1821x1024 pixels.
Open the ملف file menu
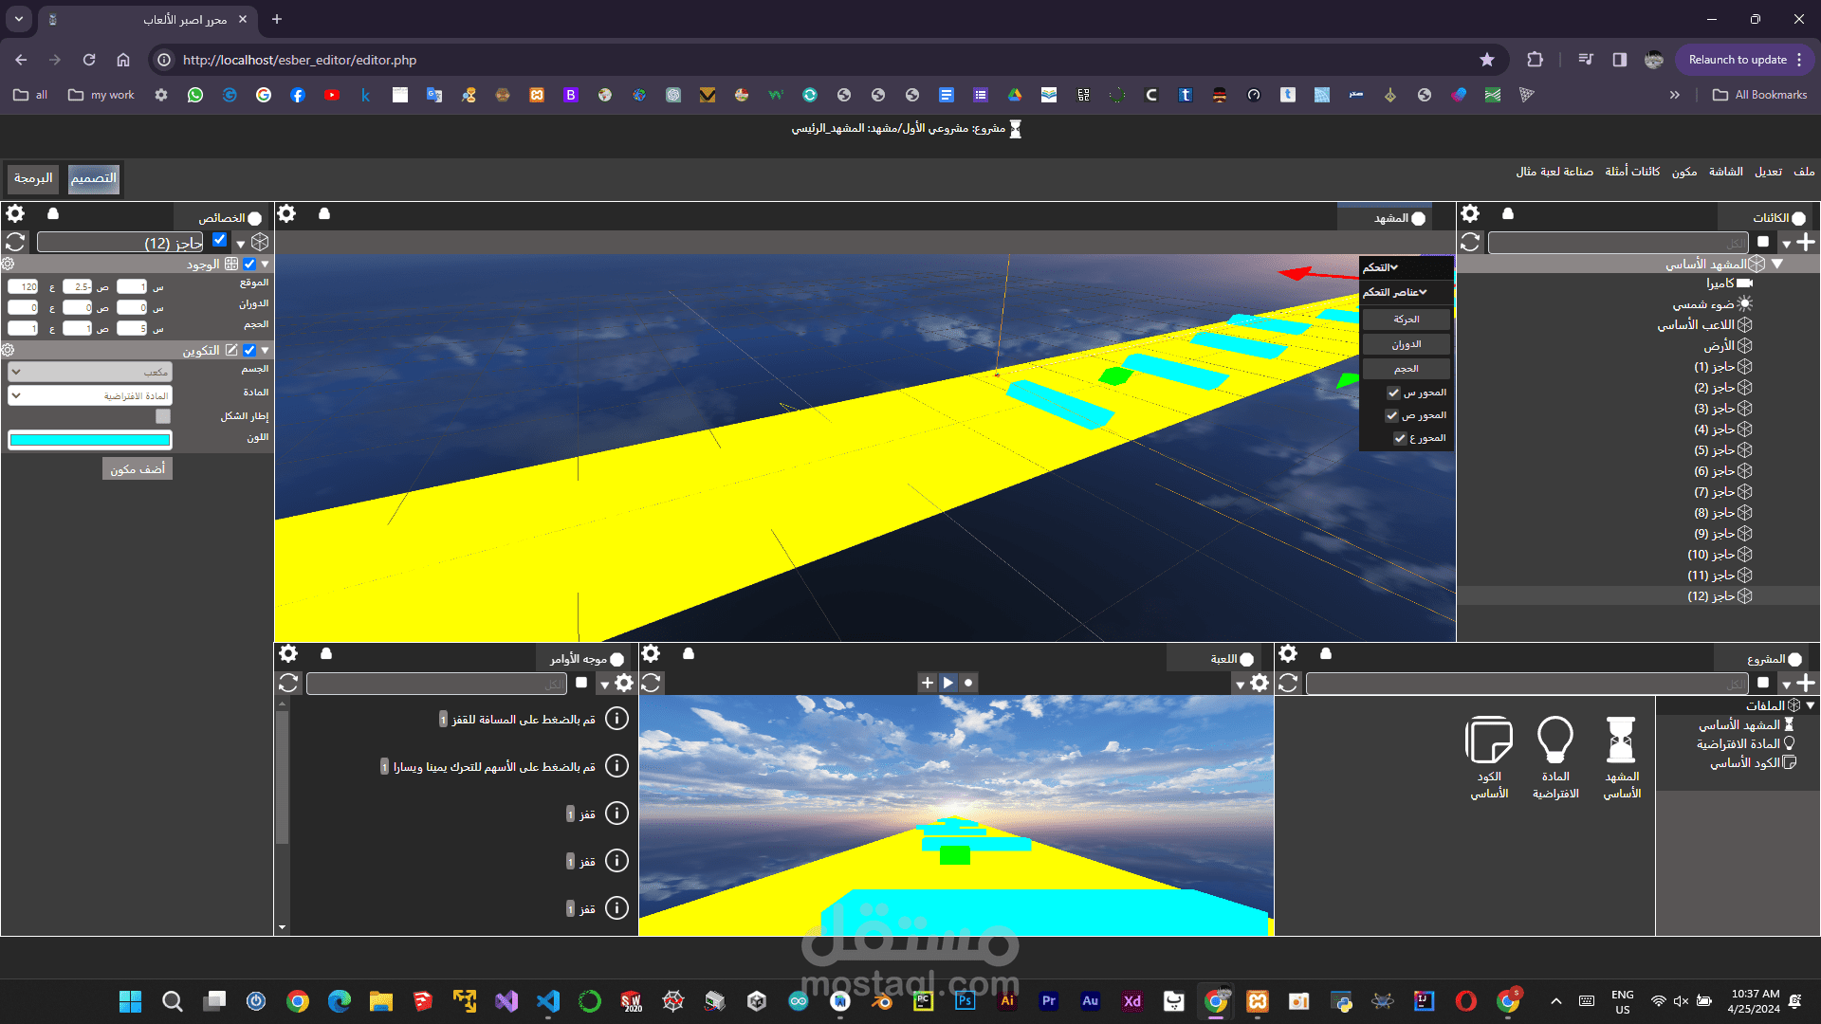1804,172
